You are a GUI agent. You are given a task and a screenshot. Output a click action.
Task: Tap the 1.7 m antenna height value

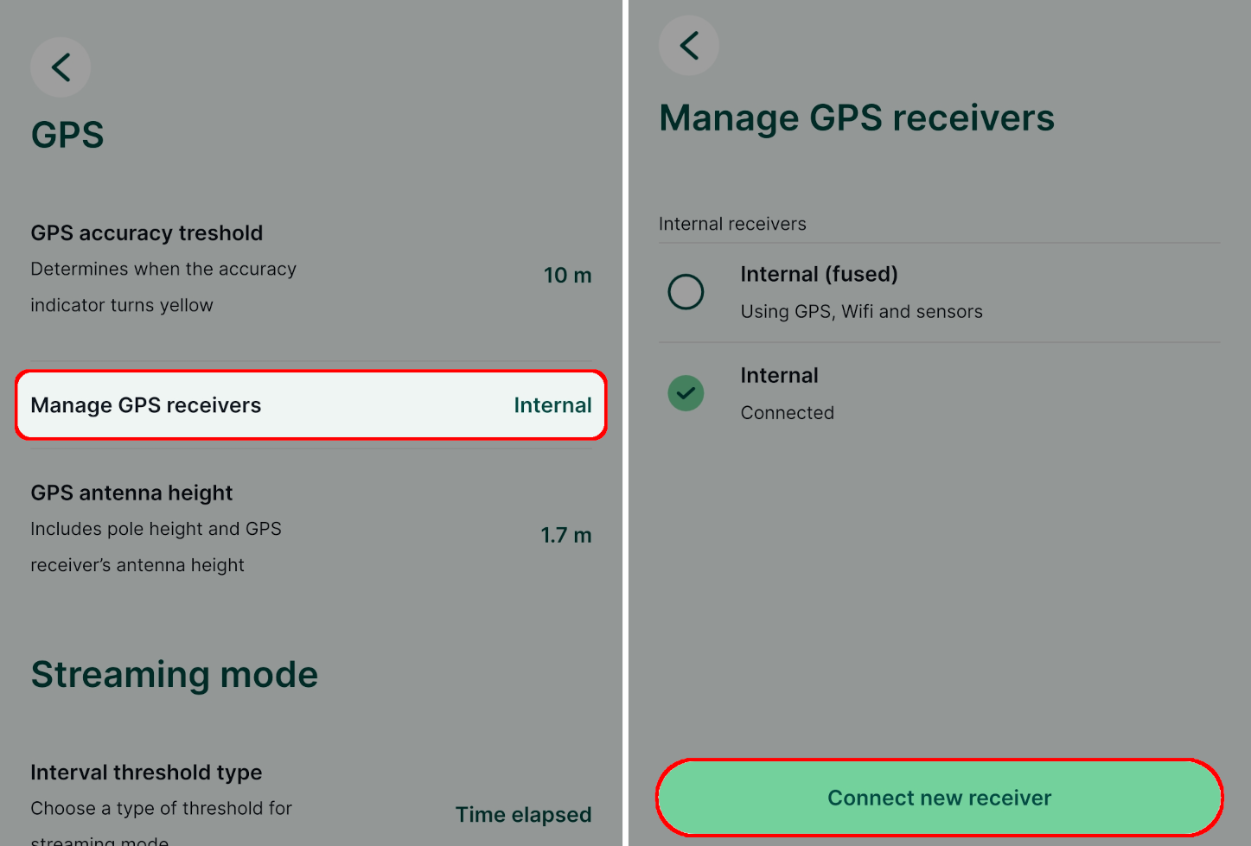pyautogui.click(x=565, y=535)
